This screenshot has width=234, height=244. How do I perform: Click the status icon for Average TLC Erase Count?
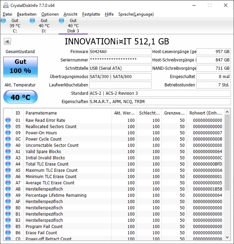(8, 183)
